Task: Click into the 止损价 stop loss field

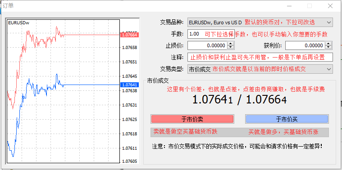Action: [207, 45]
